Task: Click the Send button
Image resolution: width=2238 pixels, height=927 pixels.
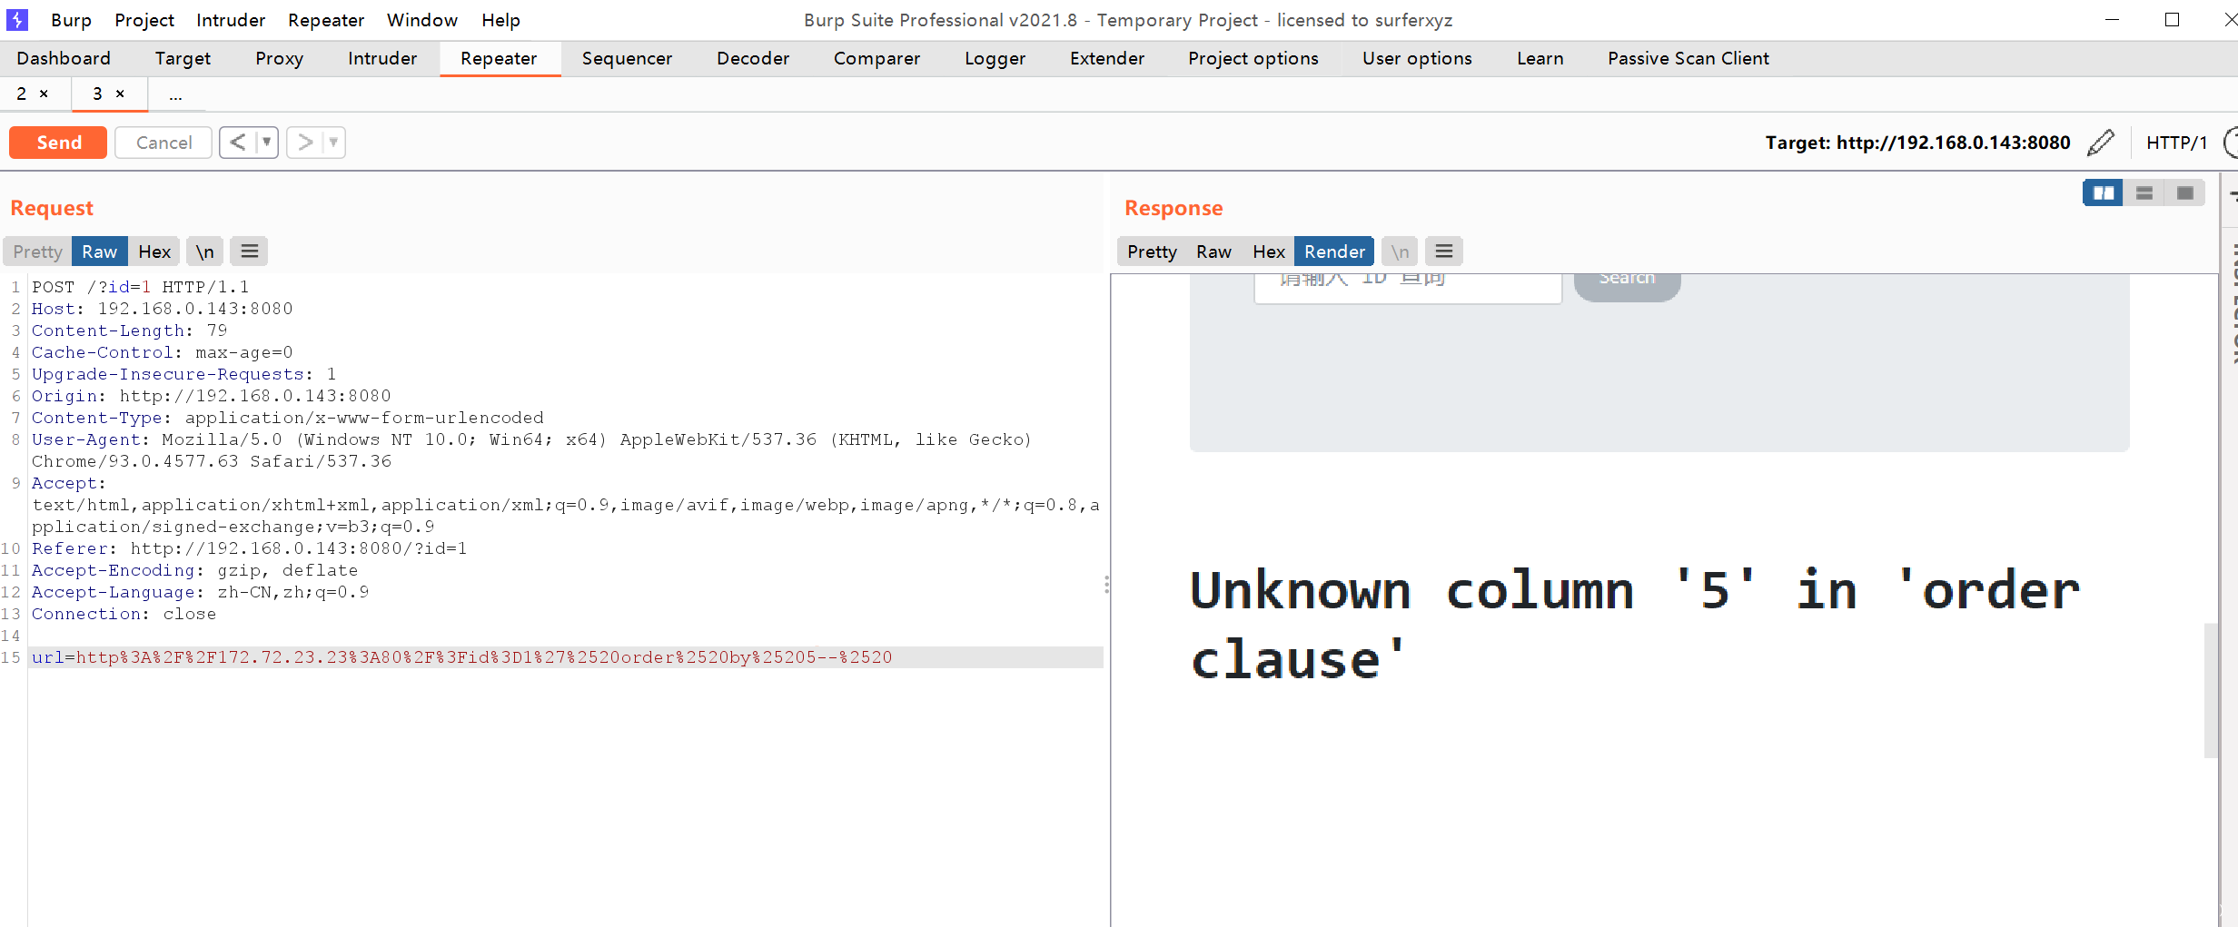Action: 58,143
